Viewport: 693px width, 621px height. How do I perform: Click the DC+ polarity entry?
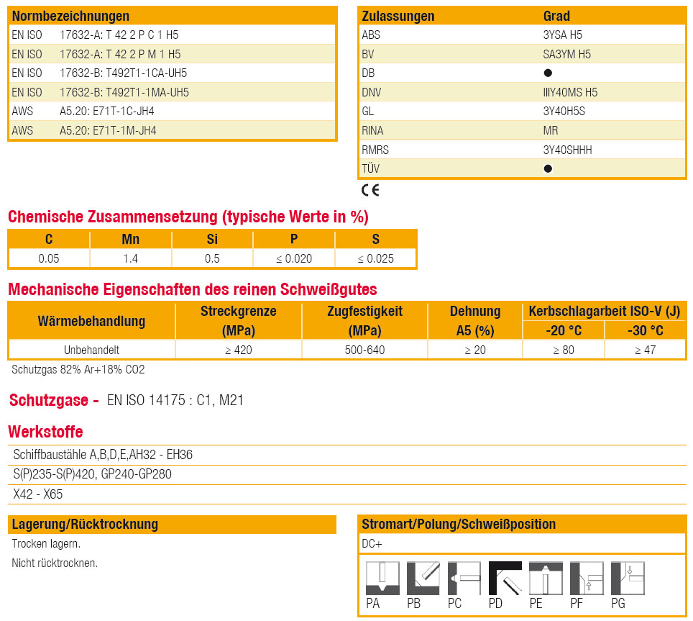[x=372, y=543]
